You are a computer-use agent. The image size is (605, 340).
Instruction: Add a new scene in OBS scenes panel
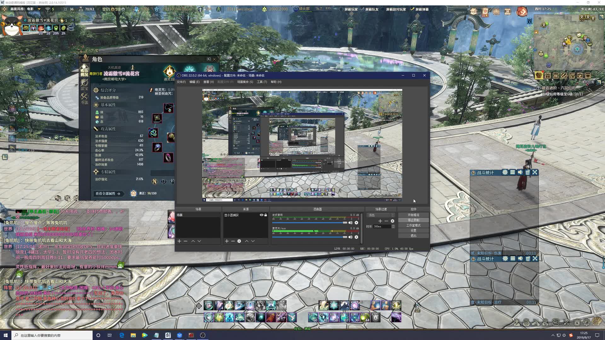pyautogui.click(x=179, y=241)
